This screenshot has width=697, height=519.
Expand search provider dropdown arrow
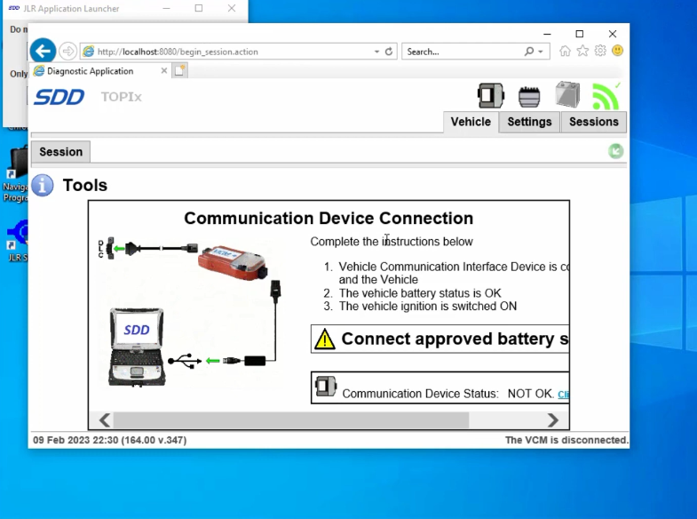pos(541,52)
